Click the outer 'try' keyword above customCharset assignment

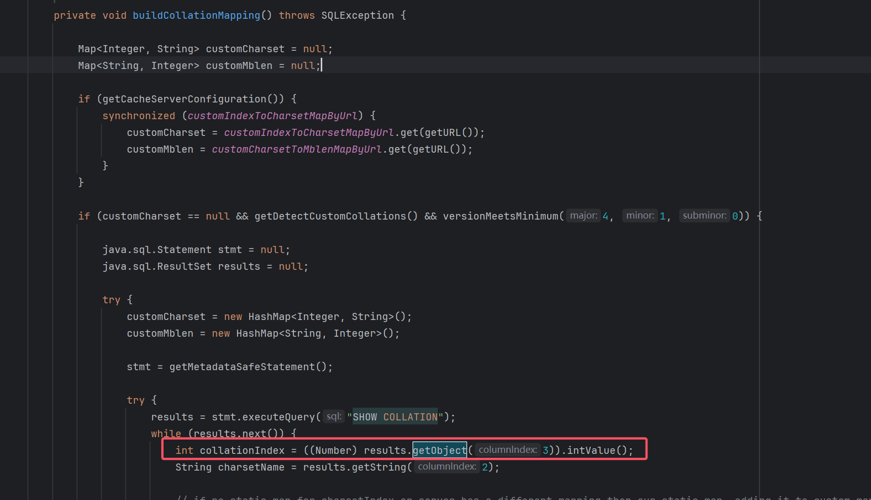[x=111, y=300]
